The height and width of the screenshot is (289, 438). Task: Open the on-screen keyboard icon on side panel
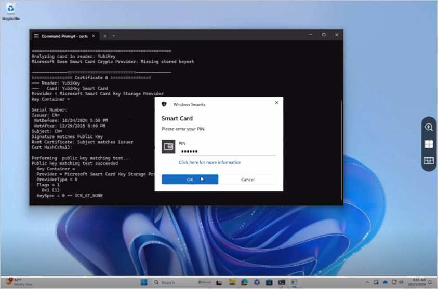tap(429, 160)
